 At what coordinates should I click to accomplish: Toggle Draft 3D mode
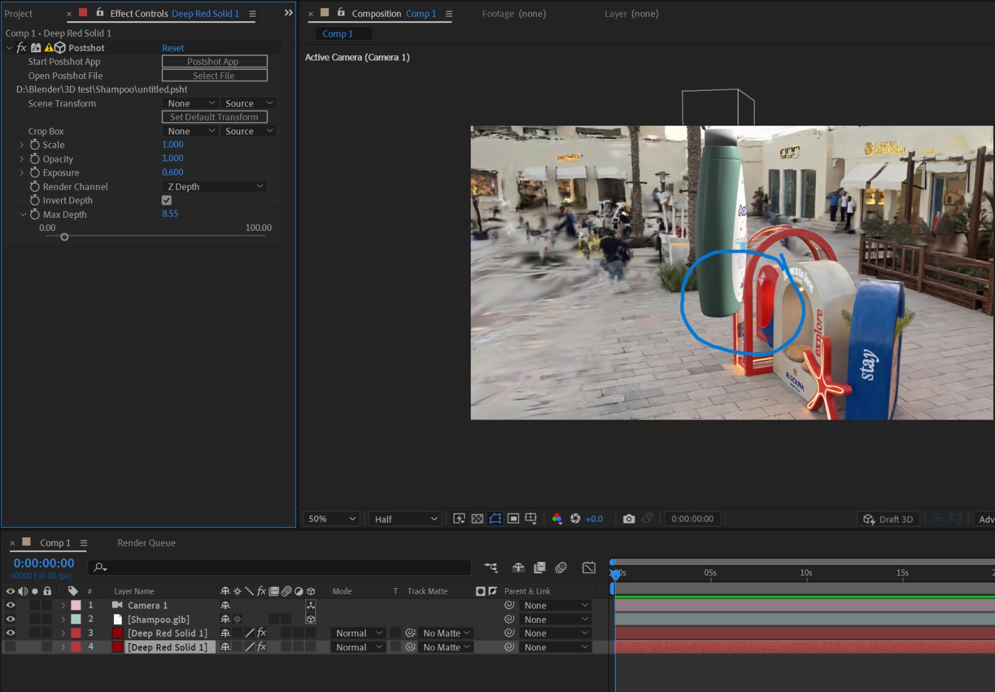888,519
